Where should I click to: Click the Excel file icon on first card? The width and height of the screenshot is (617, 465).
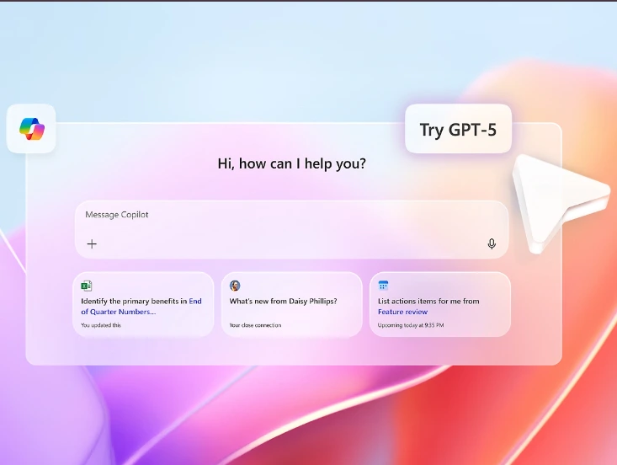tap(87, 286)
